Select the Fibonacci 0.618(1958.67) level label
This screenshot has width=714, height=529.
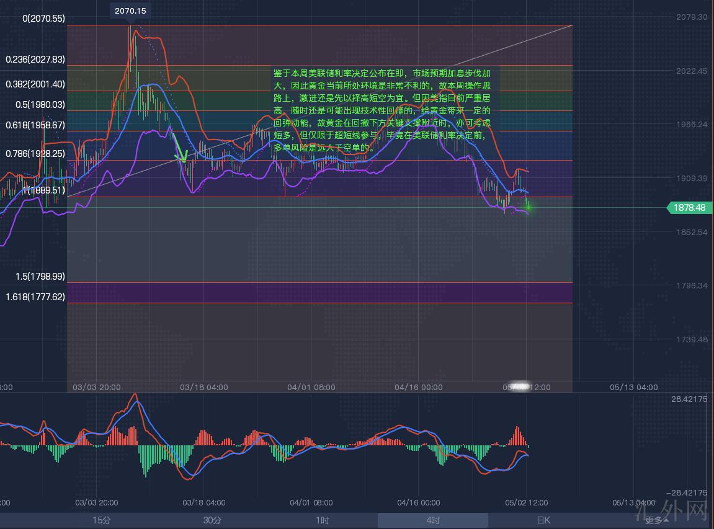[35, 125]
